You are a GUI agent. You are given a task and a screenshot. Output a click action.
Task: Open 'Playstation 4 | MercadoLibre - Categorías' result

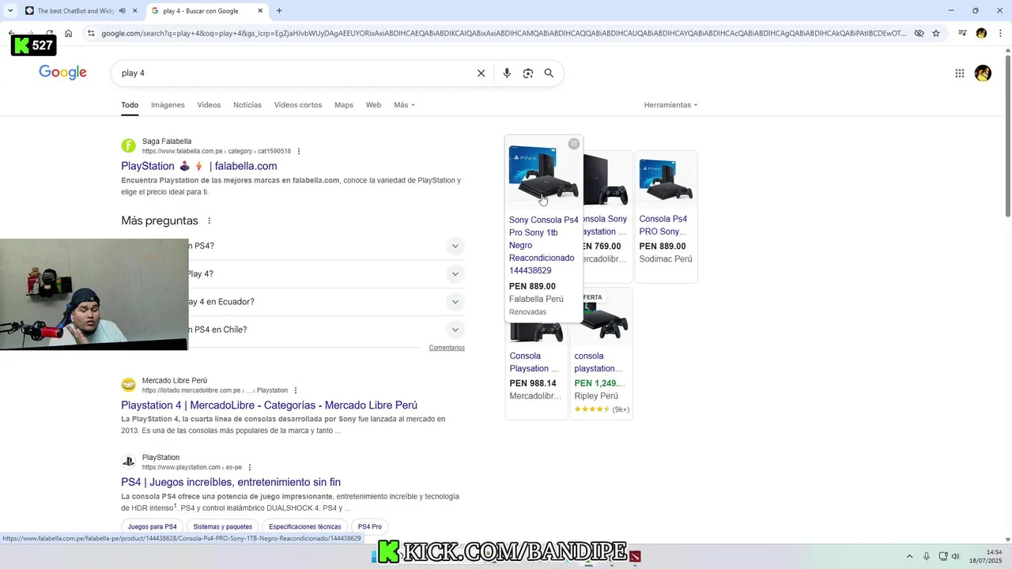[269, 405]
